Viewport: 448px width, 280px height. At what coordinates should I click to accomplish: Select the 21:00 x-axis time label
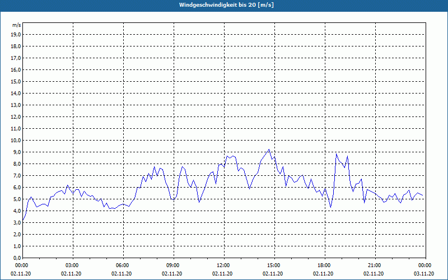(x=375, y=265)
